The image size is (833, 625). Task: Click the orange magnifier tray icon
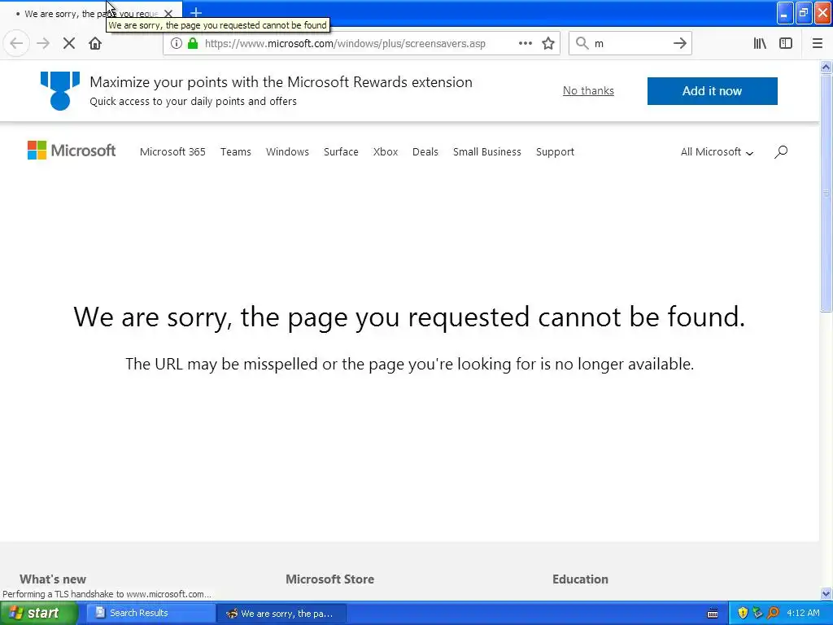pos(773,613)
